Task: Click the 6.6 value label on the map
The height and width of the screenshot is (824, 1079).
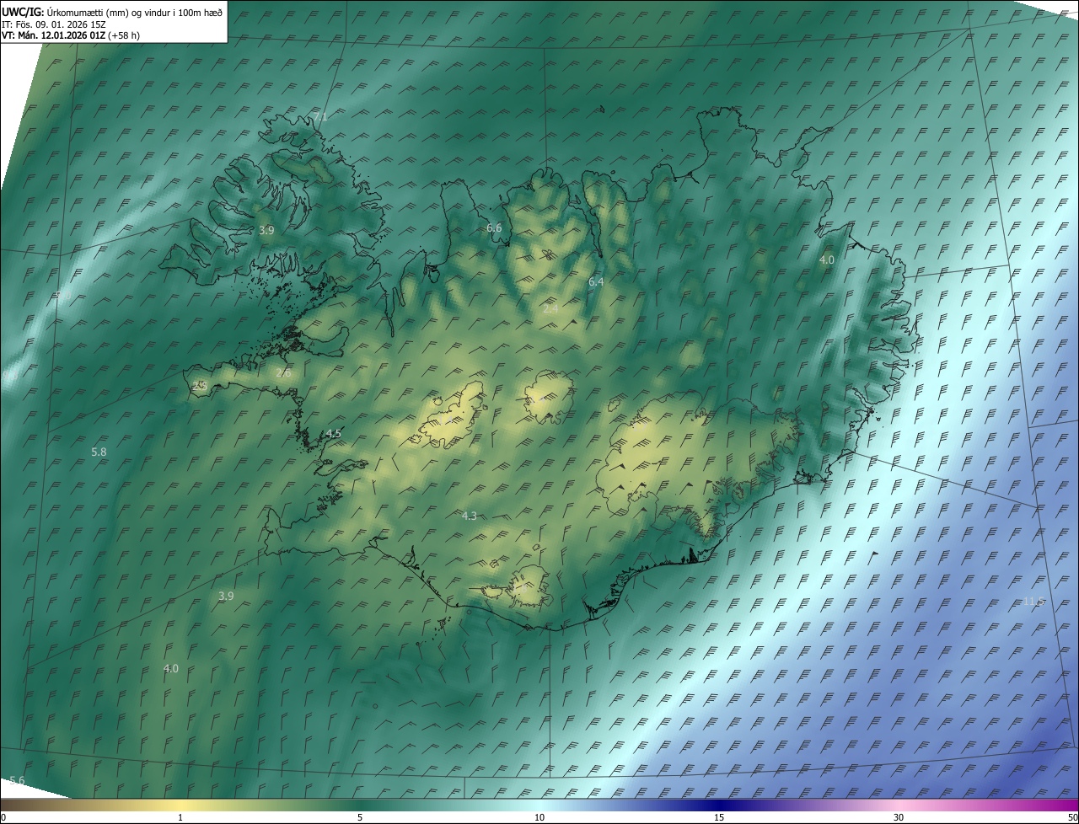Action: pyautogui.click(x=494, y=228)
